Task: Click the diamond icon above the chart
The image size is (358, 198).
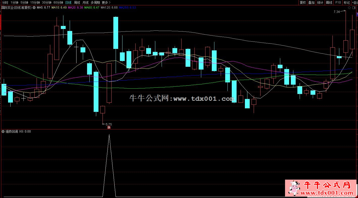Action: (349, 8)
